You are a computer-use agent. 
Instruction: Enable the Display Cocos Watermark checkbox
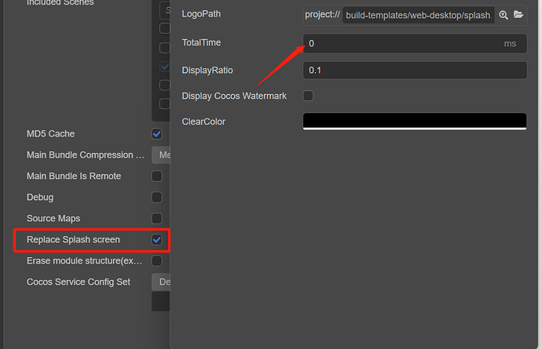coord(308,96)
